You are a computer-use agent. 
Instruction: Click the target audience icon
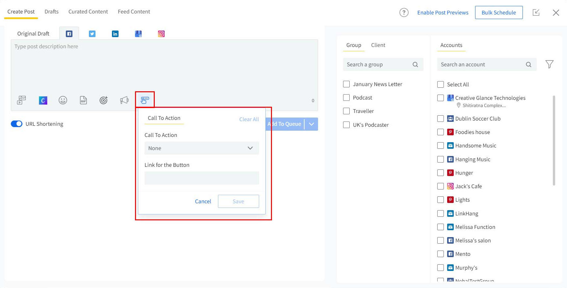point(104,100)
